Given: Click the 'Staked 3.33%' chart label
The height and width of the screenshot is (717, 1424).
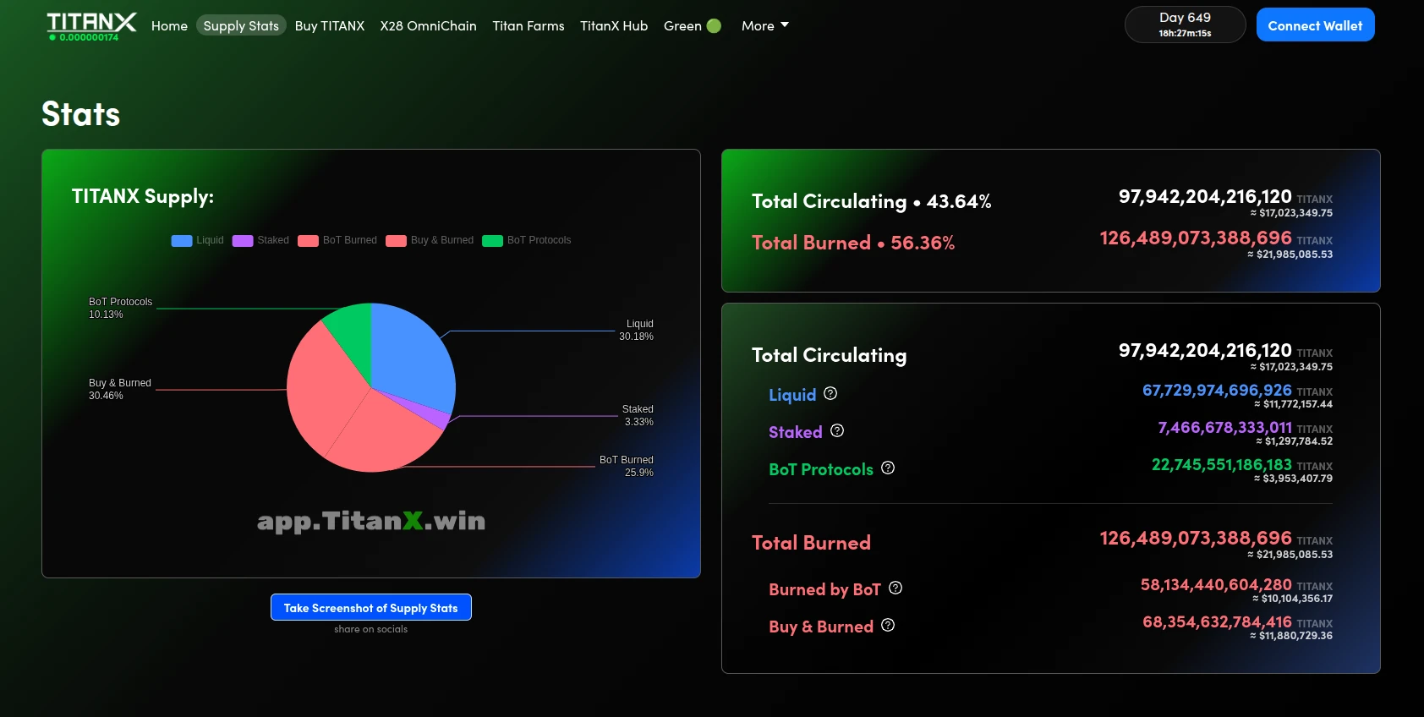Looking at the screenshot, I should [x=638, y=415].
